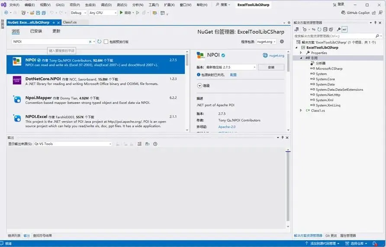Open the error list tab at bottom
386x247 pixels.
(x=14, y=236)
